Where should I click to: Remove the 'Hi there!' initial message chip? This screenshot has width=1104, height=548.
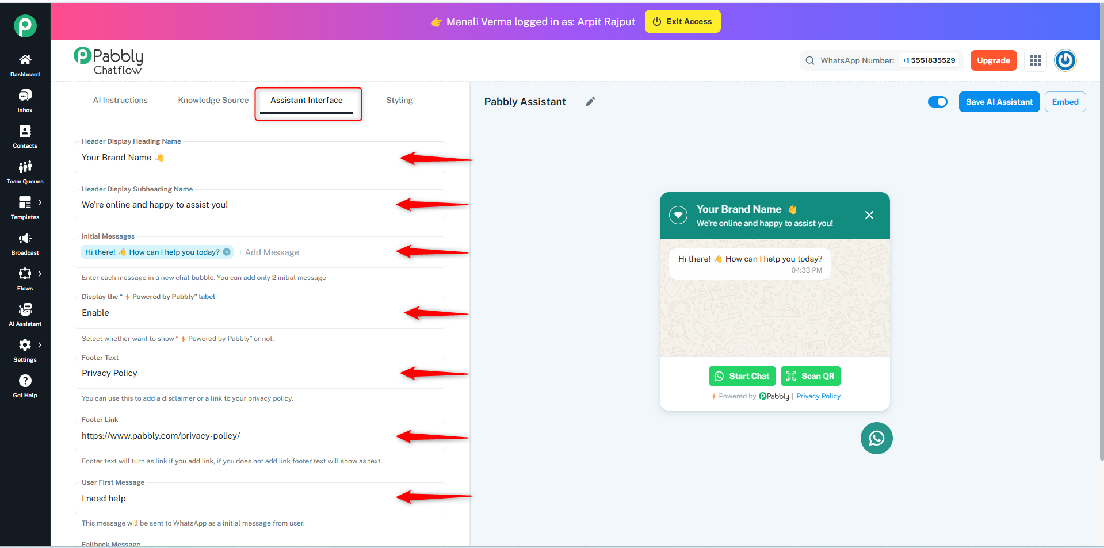pos(227,252)
